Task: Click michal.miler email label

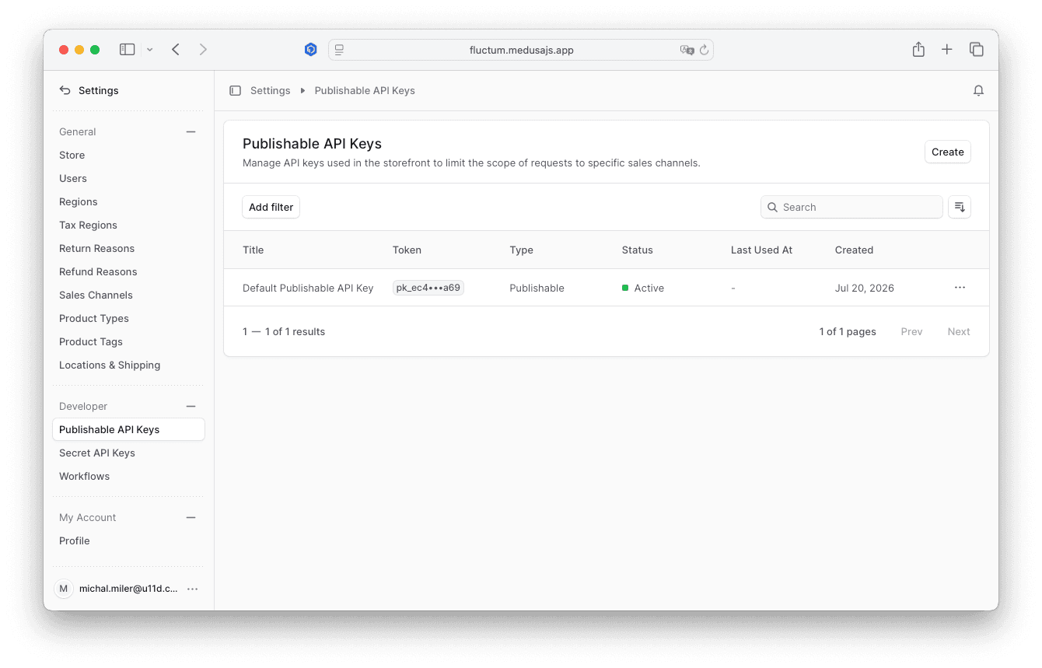Action: pos(128,589)
